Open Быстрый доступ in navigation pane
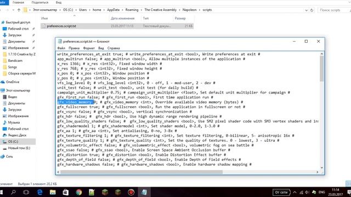The height and width of the screenshot is (197, 351). click(18, 22)
